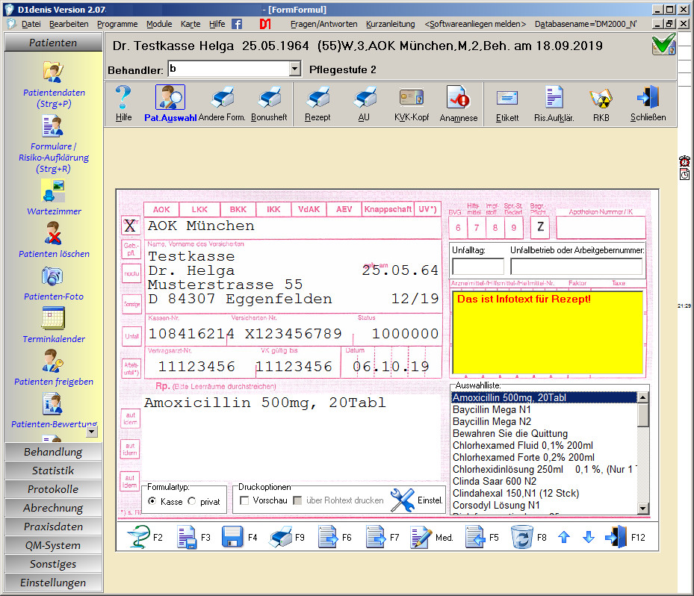Toggle the Unfall box
The image size is (694, 596).
click(x=131, y=336)
